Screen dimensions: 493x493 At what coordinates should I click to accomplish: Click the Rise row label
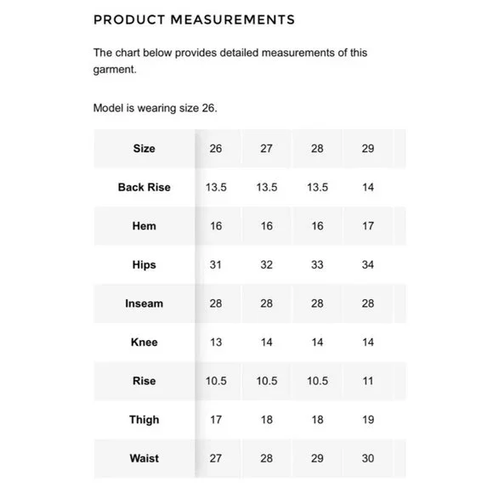[144, 381]
